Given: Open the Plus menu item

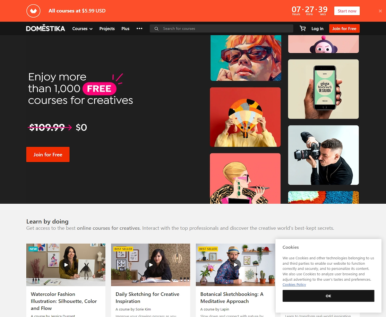Looking at the screenshot, I should pos(125,28).
